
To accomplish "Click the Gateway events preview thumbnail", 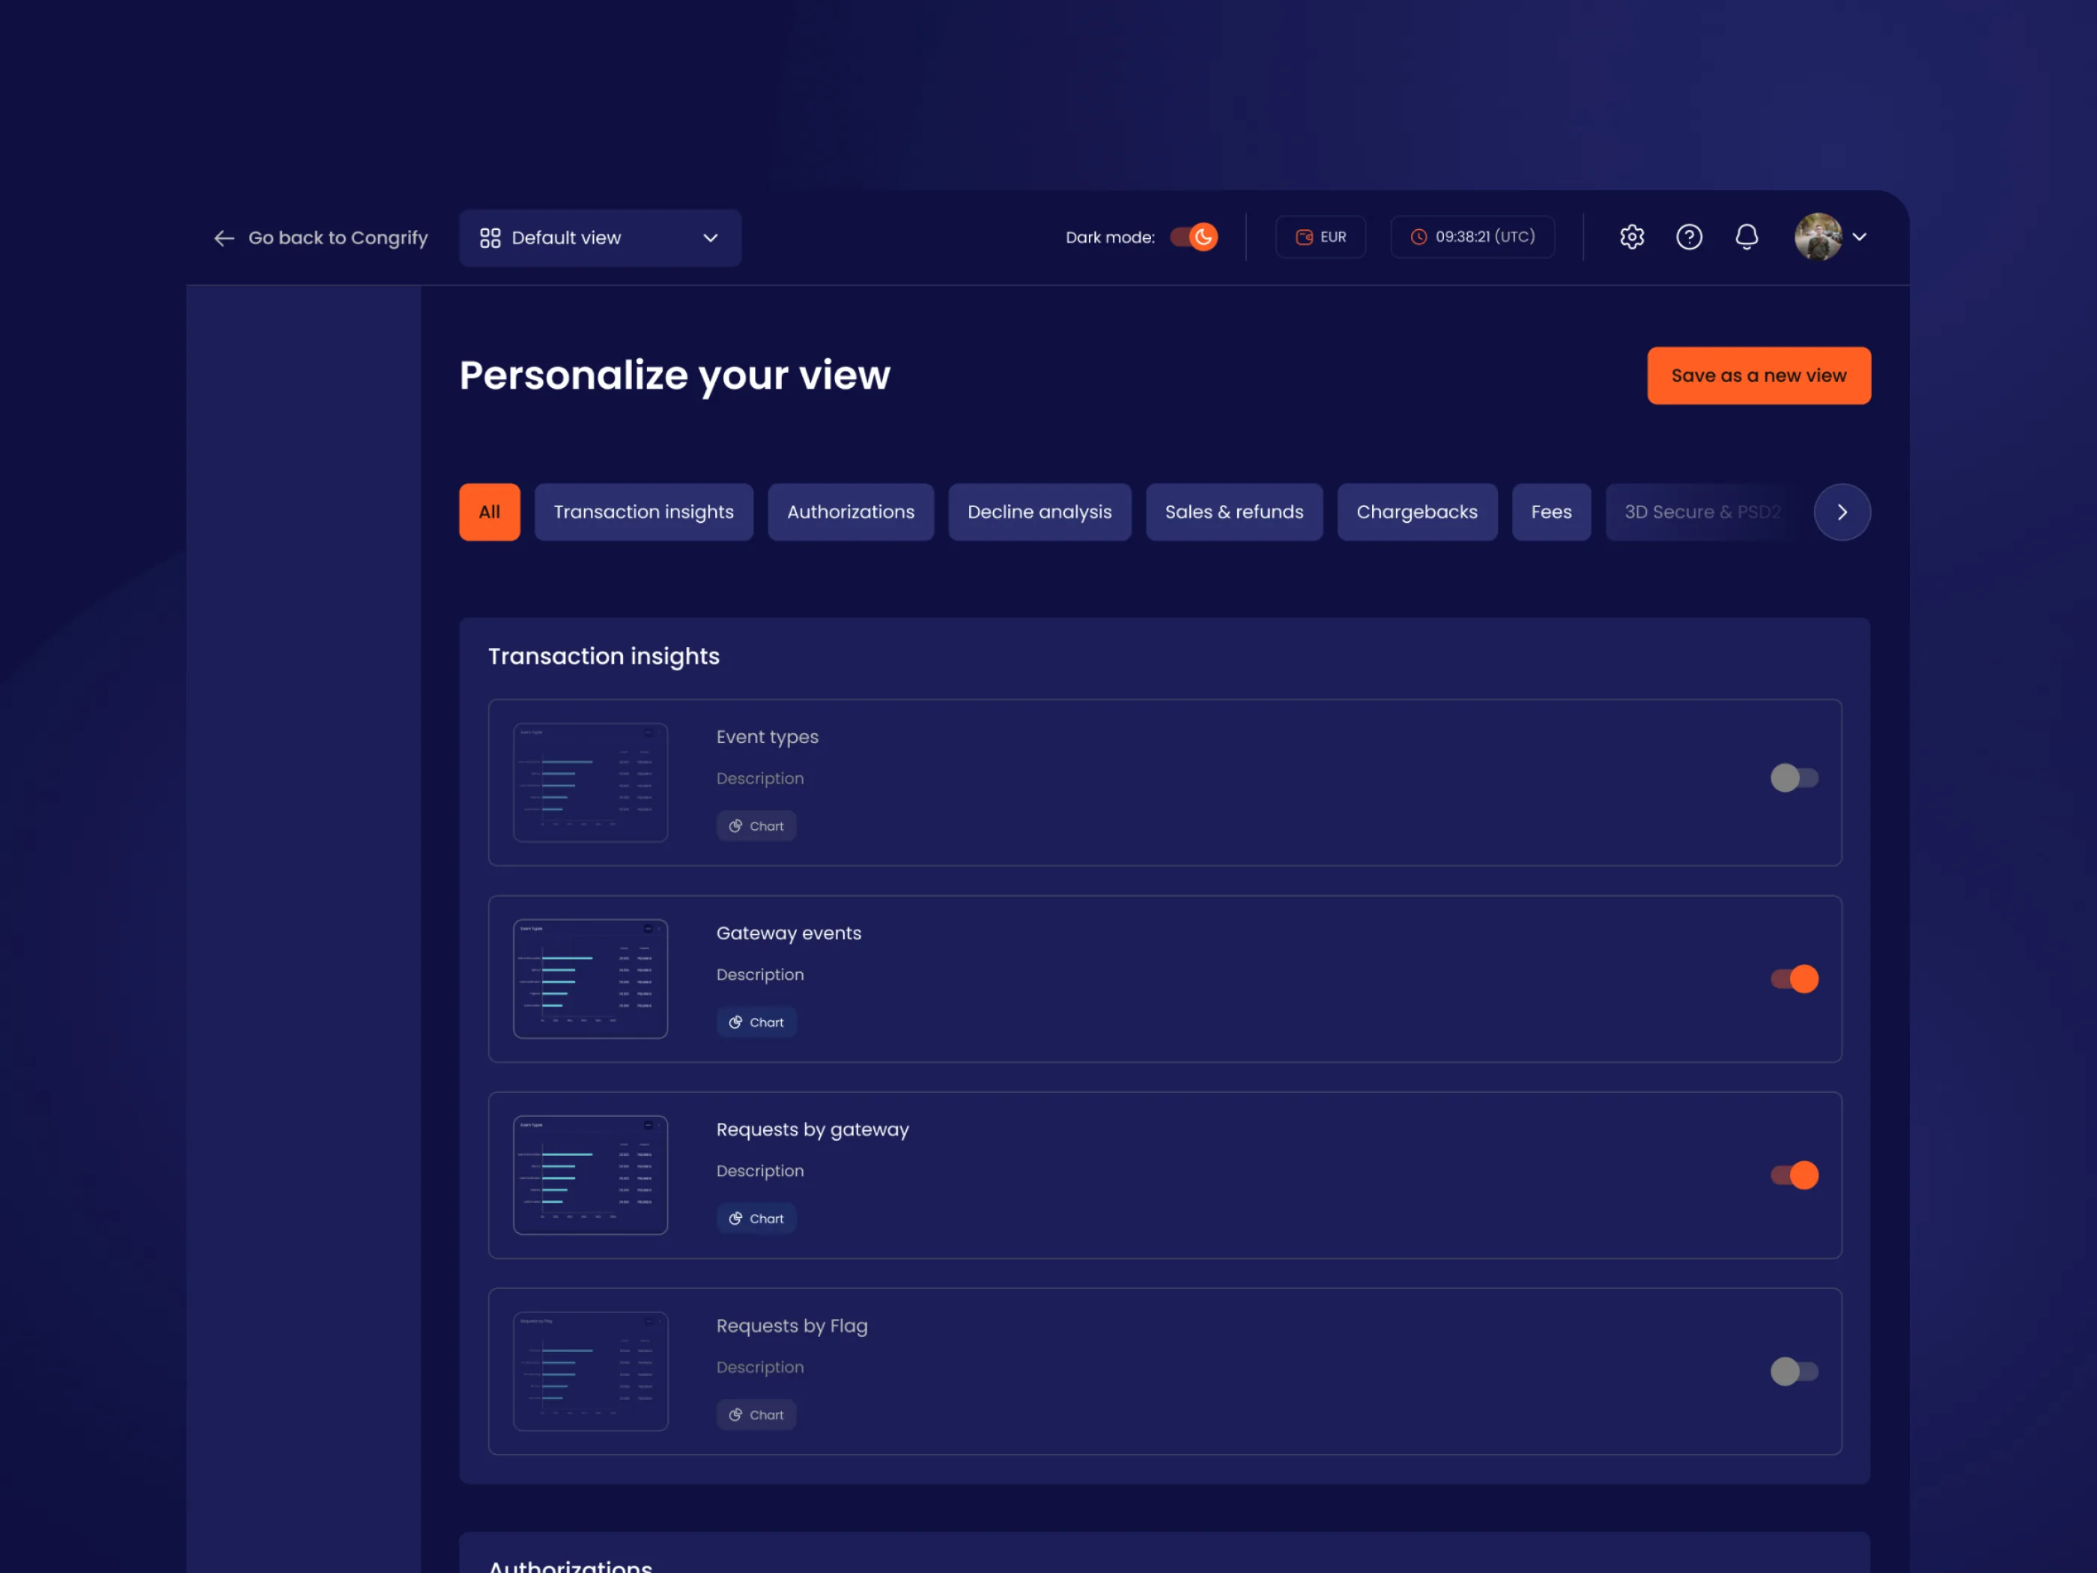I will [591, 980].
